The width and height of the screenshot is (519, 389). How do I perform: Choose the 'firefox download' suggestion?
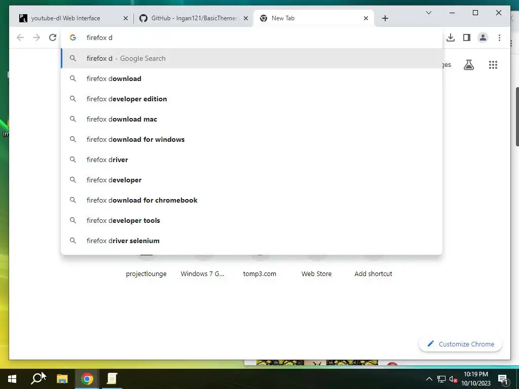pyautogui.click(x=251, y=79)
